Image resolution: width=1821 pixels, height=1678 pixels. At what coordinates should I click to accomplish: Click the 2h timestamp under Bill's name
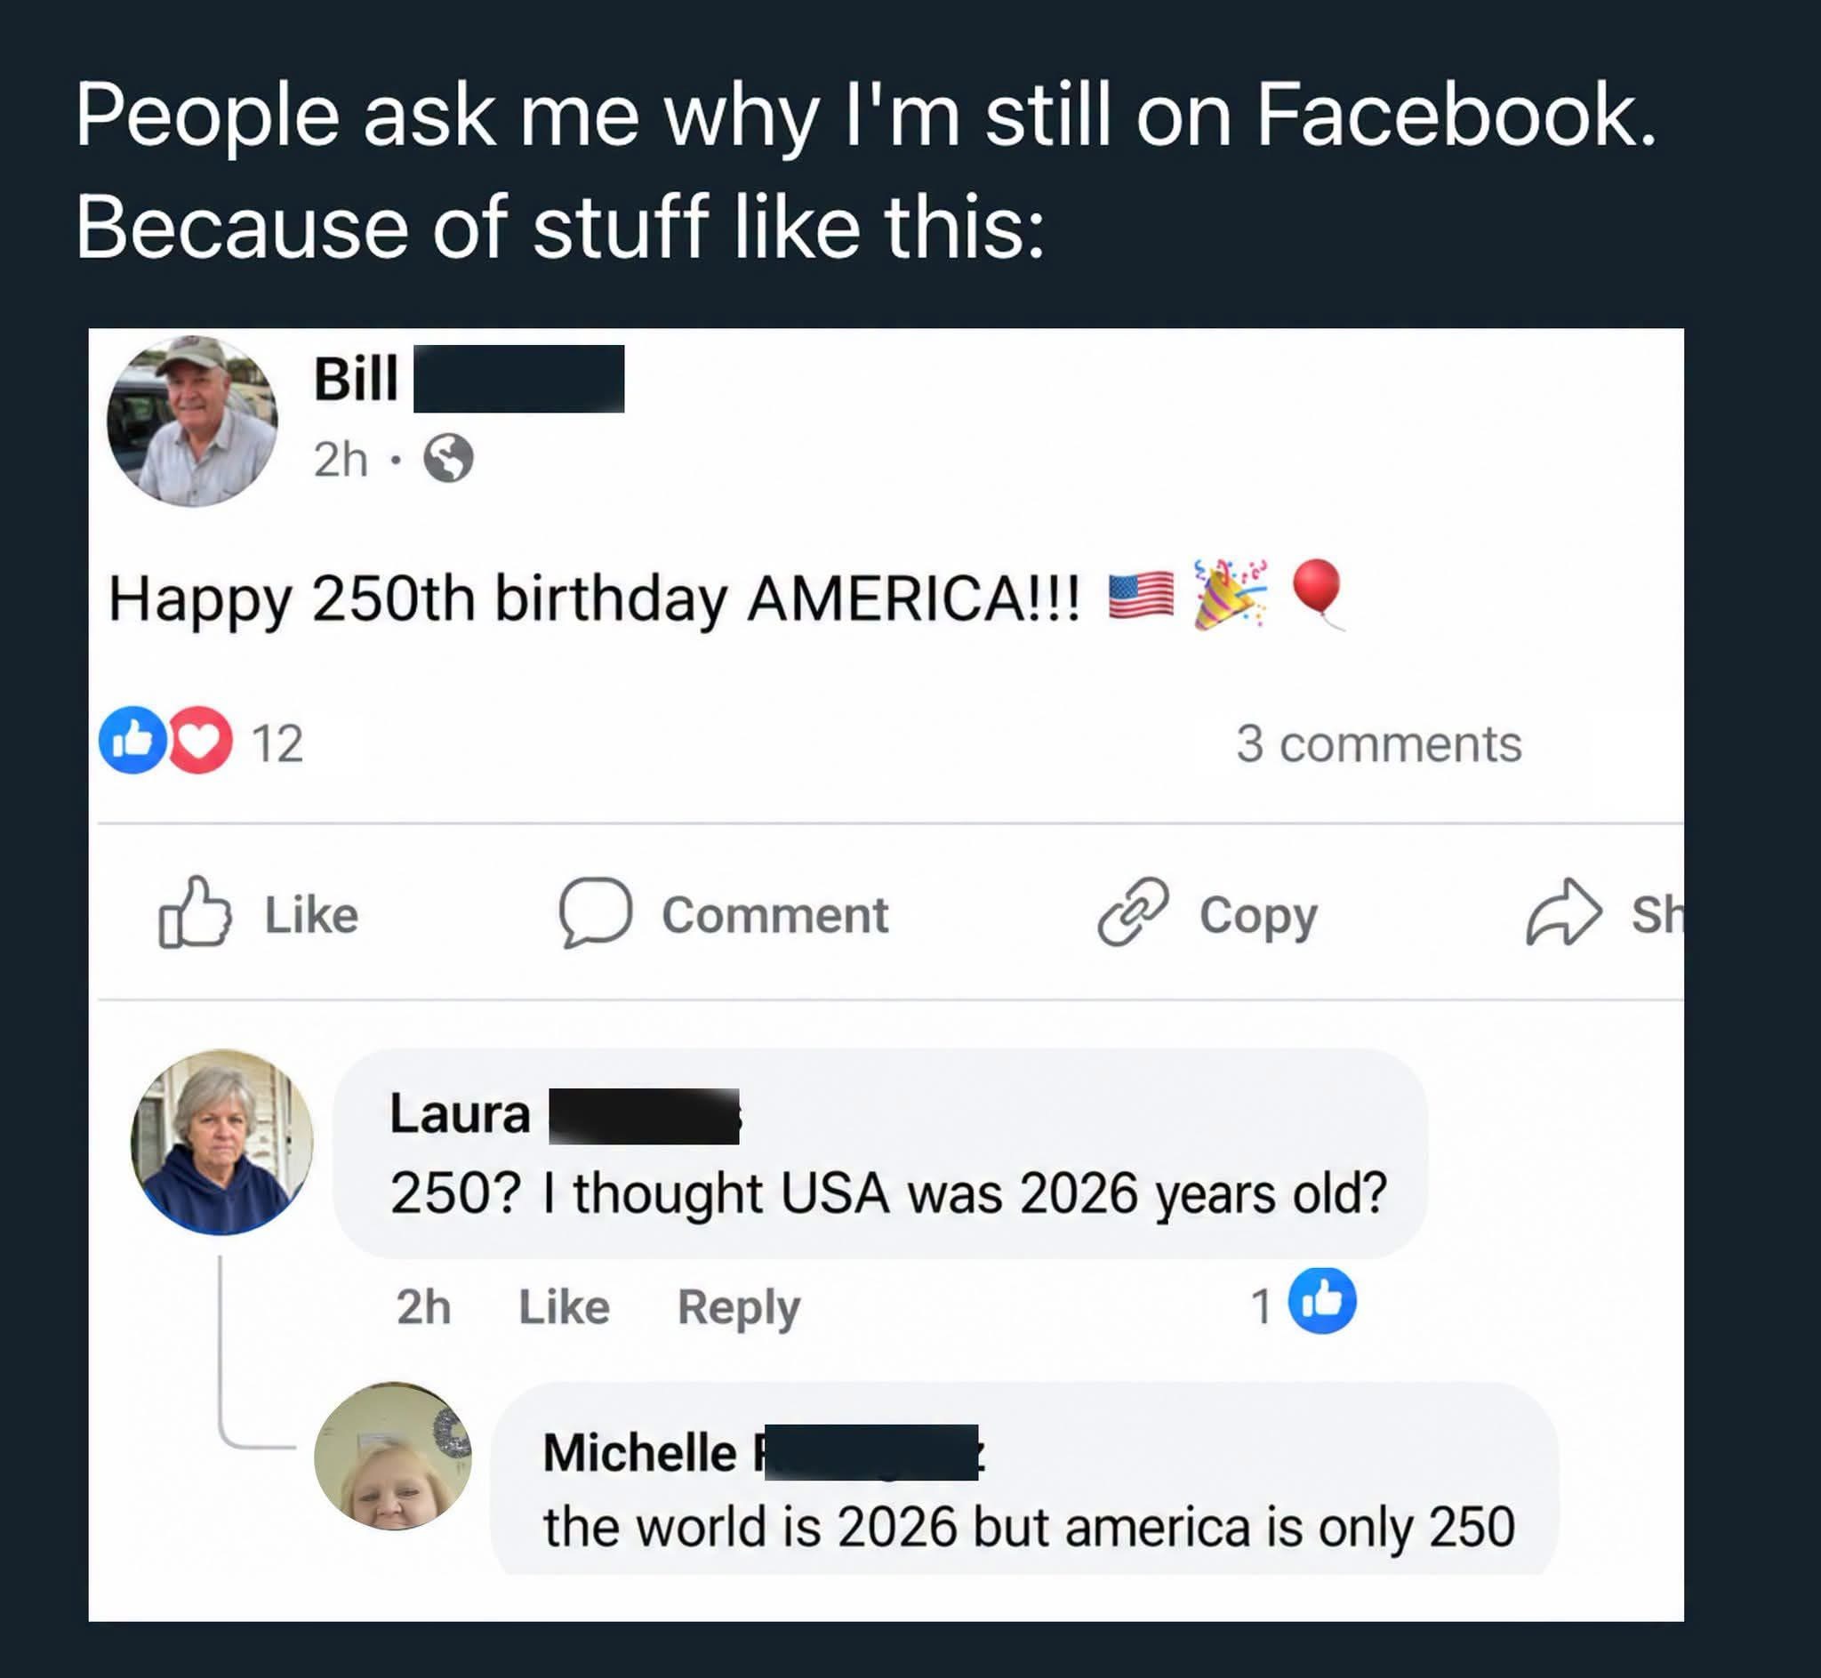pyautogui.click(x=341, y=459)
